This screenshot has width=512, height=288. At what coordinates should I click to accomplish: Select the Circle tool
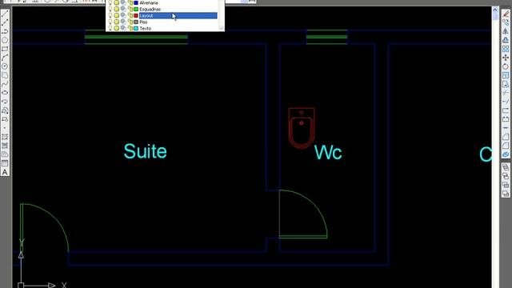(x=5, y=66)
